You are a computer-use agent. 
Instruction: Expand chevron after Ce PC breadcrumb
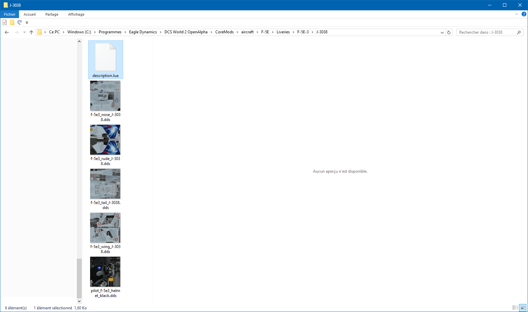(x=63, y=32)
